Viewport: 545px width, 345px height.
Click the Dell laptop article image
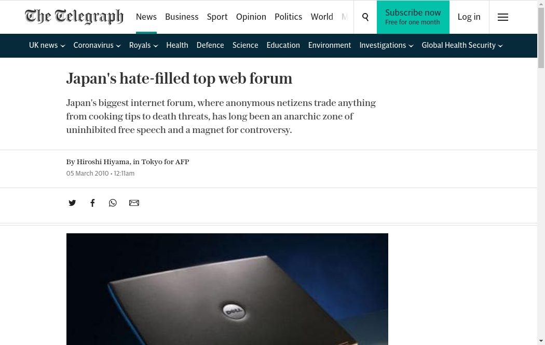(x=227, y=289)
